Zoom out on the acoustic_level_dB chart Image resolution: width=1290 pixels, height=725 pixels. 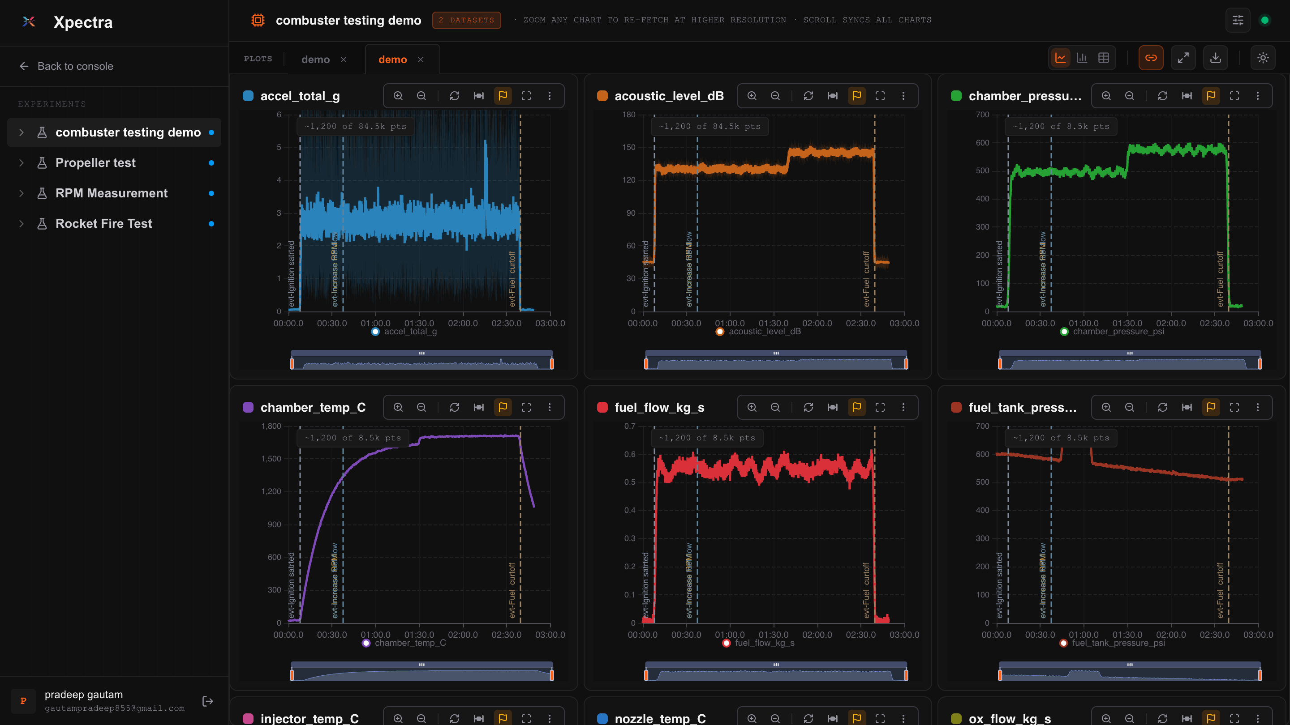[775, 96]
